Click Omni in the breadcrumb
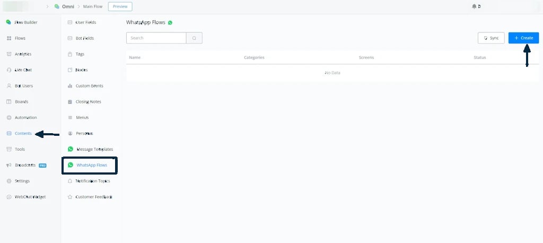 pos(68,6)
